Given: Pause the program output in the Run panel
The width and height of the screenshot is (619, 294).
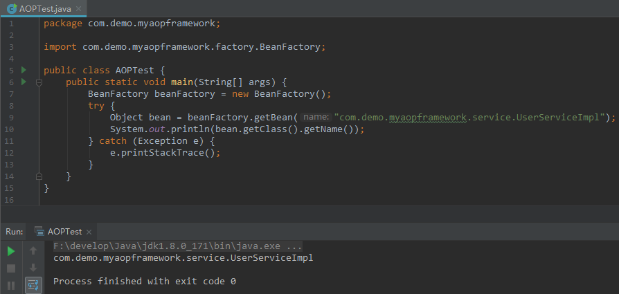Looking at the screenshot, I should click(x=11, y=285).
